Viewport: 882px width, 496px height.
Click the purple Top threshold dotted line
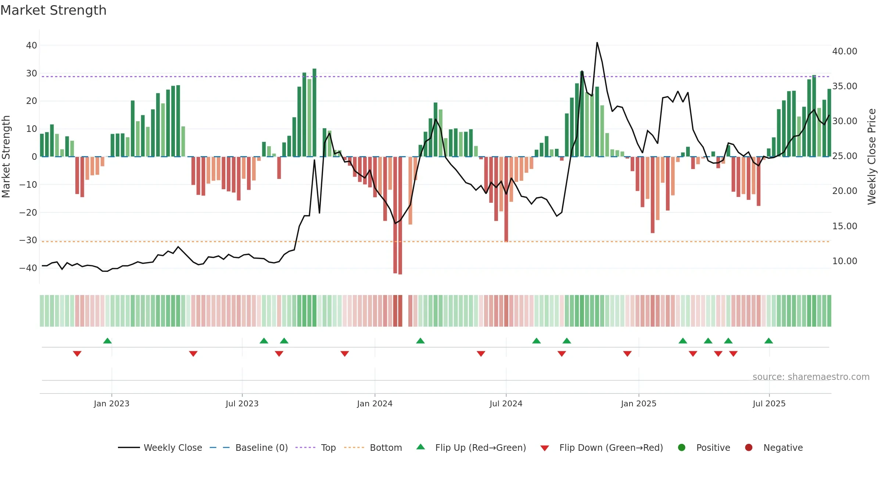pos(435,76)
